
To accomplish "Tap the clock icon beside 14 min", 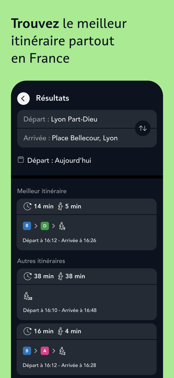I will coord(27,206).
